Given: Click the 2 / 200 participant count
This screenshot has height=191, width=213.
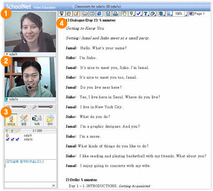Looking at the screenshot, I should click(x=37, y=131).
